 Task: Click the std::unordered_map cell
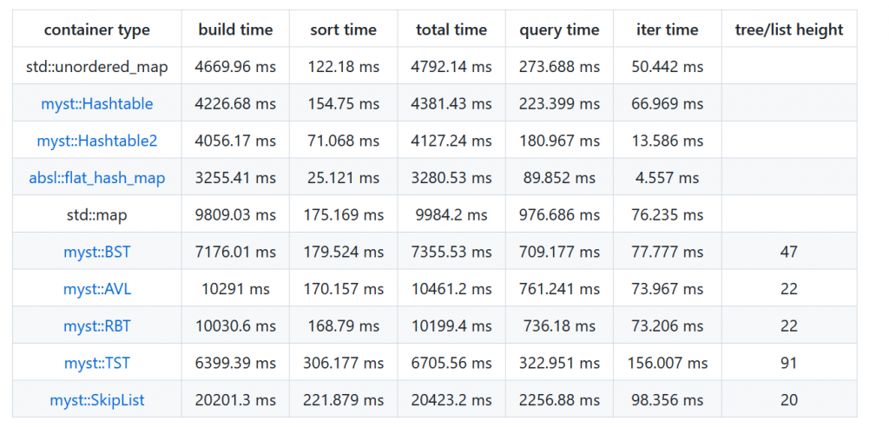click(x=97, y=67)
